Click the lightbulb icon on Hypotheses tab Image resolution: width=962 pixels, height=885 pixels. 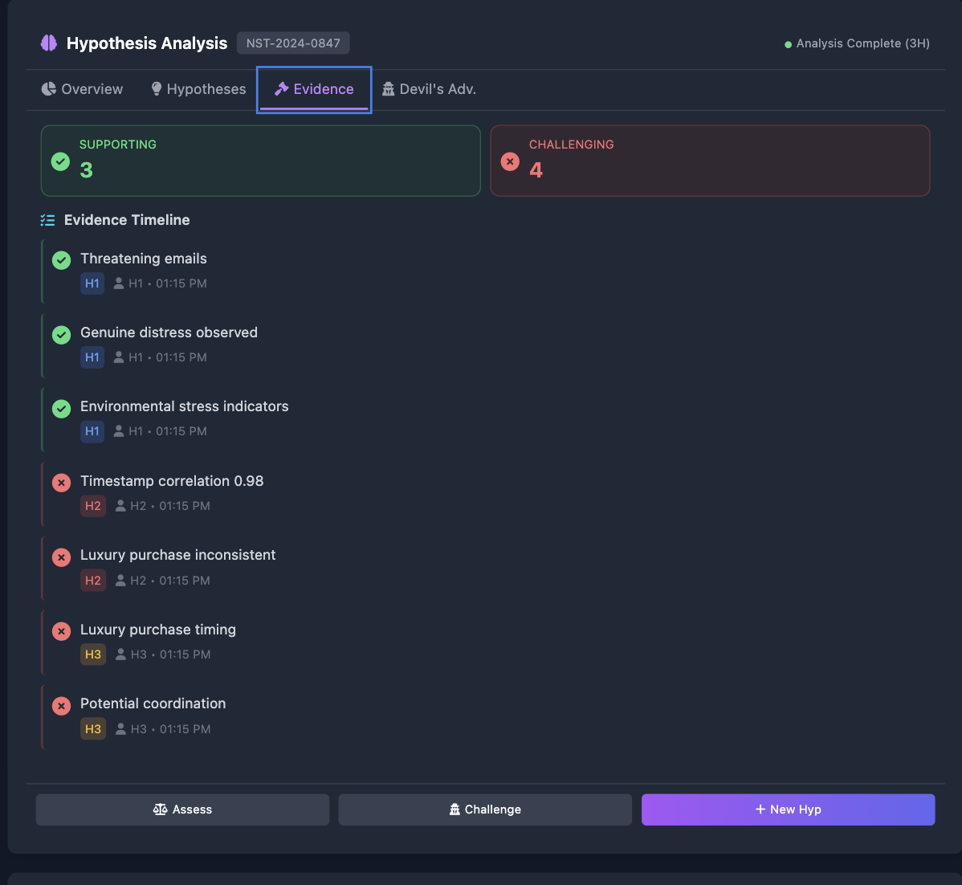coord(157,89)
